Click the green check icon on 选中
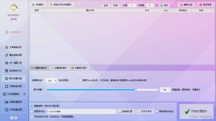Image resolution: width=216 pixels, height=121 pixels. (161, 5)
